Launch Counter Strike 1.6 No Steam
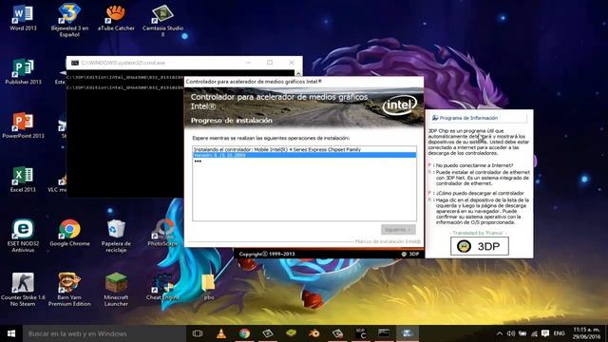This screenshot has width=608, height=342. pyautogui.click(x=23, y=290)
